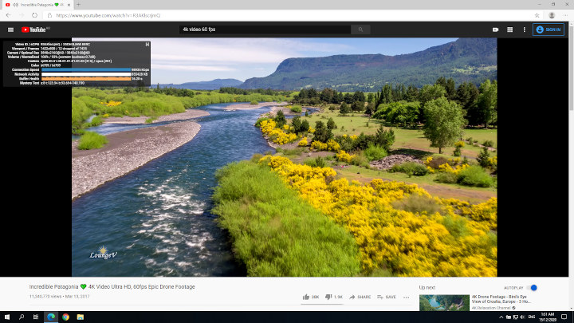Switch to Edge in the taskbar
574x323 pixels.
(x=51, y=317)
